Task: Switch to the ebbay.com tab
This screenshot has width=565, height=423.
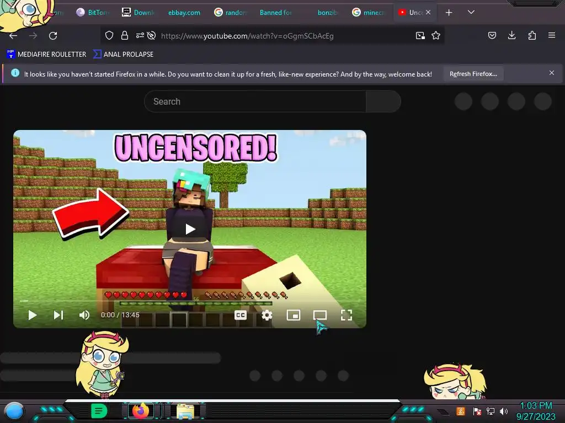Action: 184,13
